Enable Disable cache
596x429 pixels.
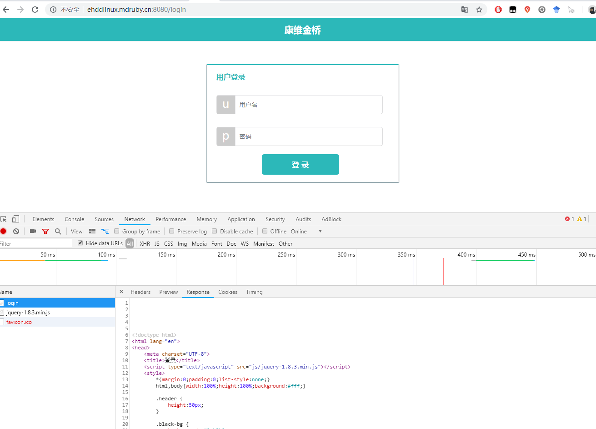pos(215,231)
